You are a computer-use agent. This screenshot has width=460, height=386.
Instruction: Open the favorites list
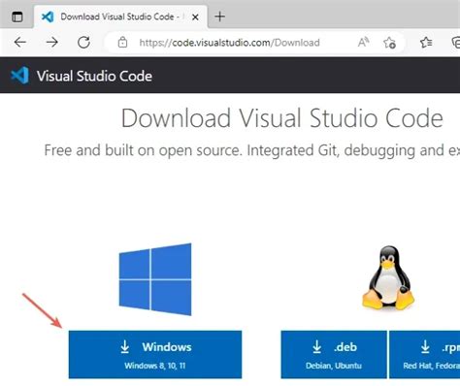pyautogui.click(x=426, y=43)
